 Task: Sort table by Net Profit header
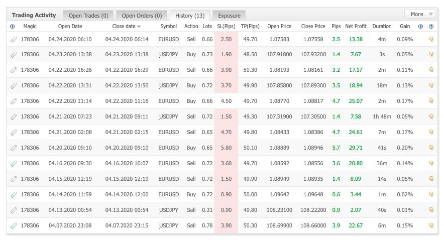pos(356,26)
